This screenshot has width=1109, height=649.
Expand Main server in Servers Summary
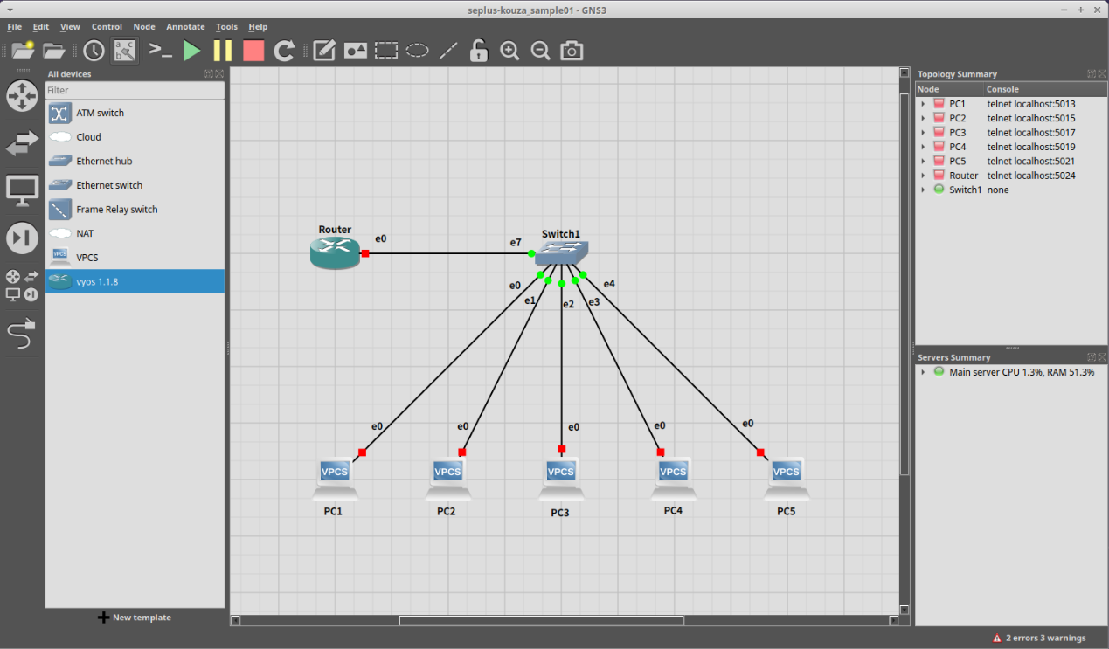coord(923,372)
